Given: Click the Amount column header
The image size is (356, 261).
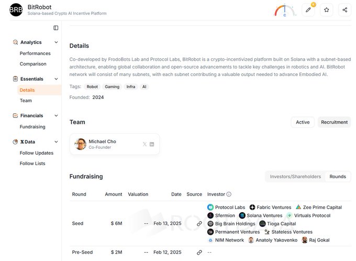Looking at the screenshot, I should 114,194.
